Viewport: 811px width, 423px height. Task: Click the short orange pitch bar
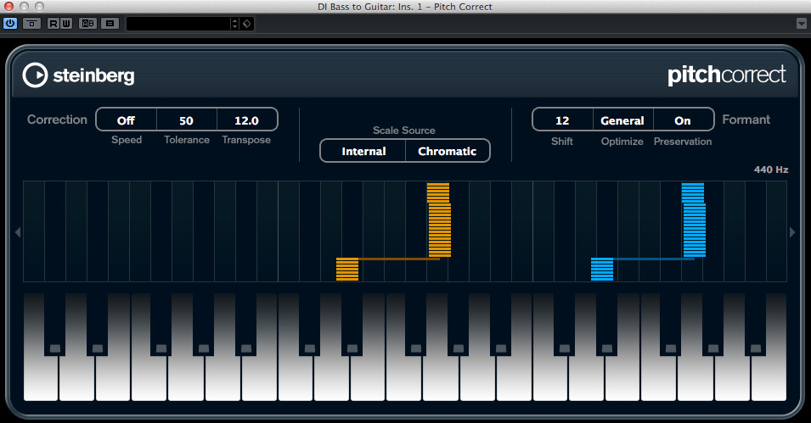click(x=347, y=269)
